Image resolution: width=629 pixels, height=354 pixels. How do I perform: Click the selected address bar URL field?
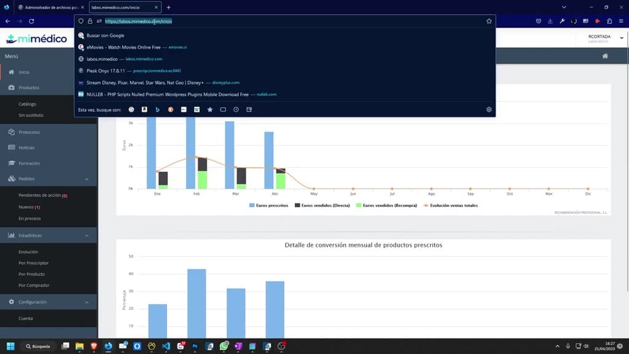point(138,22)
